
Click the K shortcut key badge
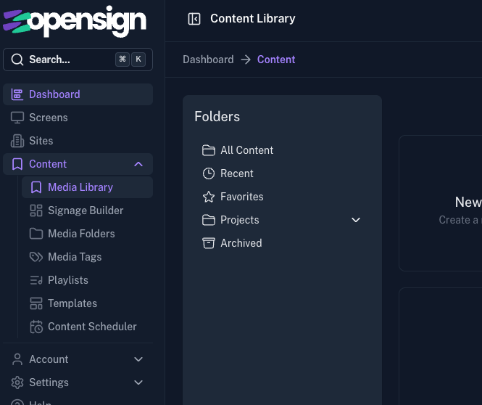pos(138,59)
